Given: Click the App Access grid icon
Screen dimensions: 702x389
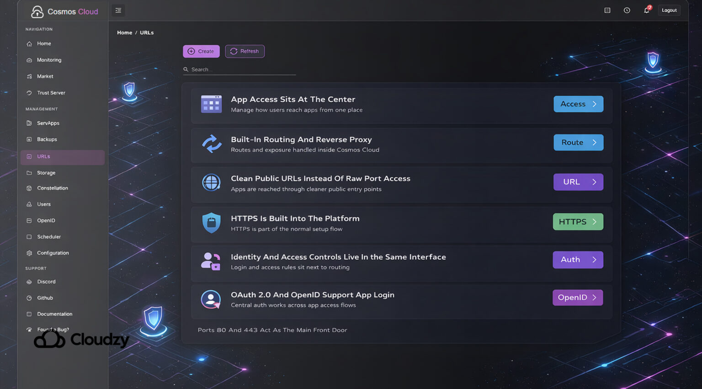Looking at the screenshot, I should tap(211, 104).
